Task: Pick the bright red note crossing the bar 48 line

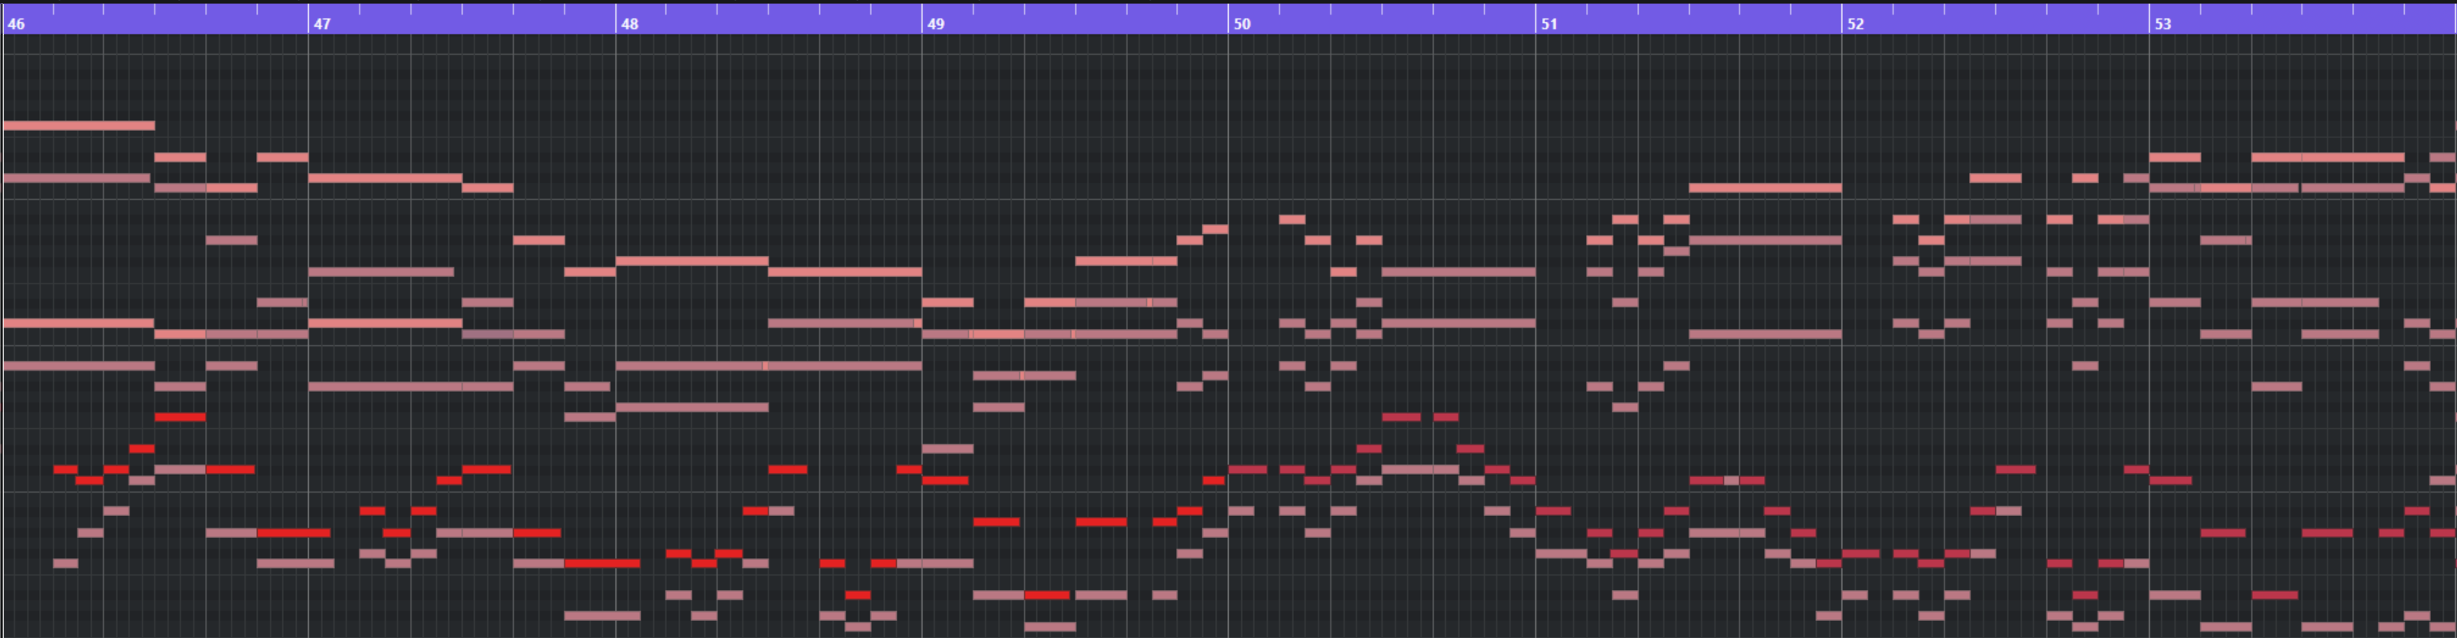Action: pos(602,563)
